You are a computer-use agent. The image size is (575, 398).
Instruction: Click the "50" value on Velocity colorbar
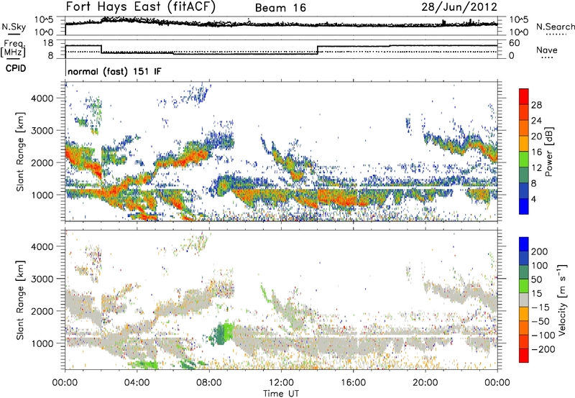click(536, 279)
